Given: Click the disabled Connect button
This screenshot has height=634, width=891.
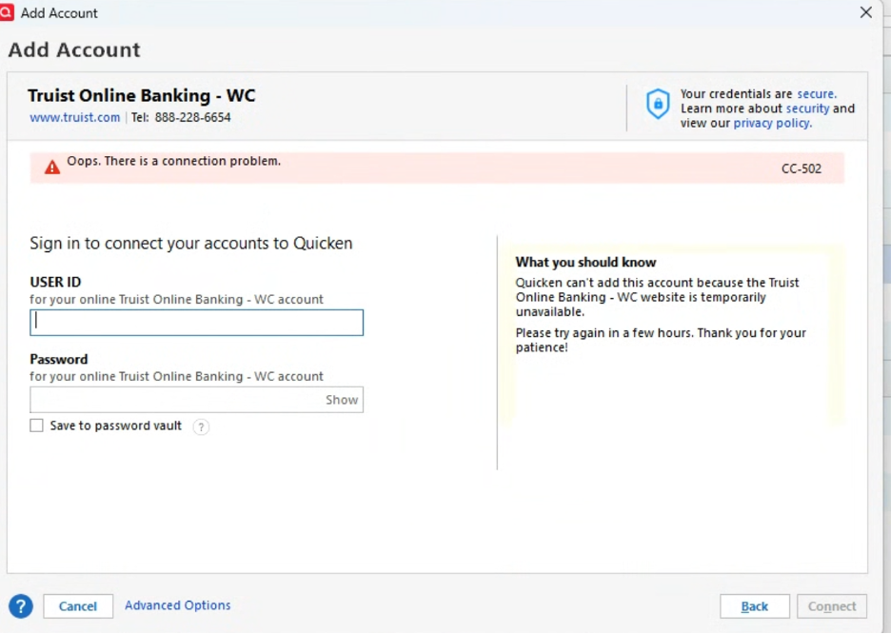Looking at the screenshot, I should coord(832,606).
